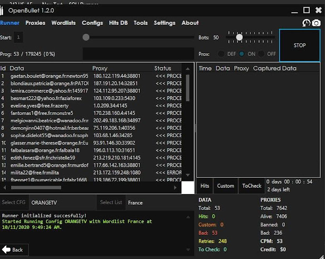Select row falbalasara@orange.fr

click(x=91, y=150)
